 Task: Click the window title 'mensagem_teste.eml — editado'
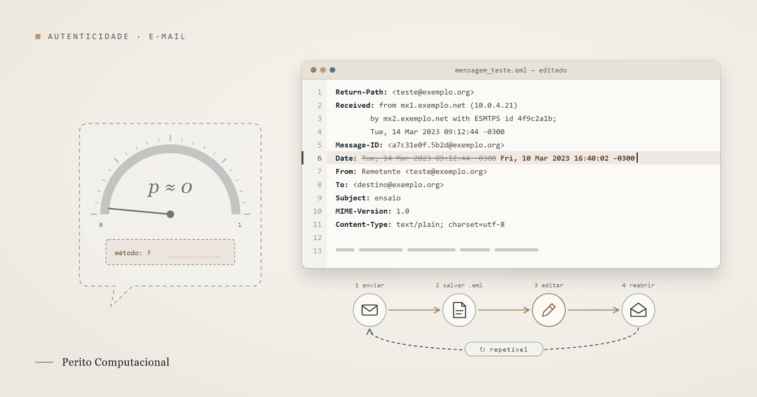[x=511, y=70]
